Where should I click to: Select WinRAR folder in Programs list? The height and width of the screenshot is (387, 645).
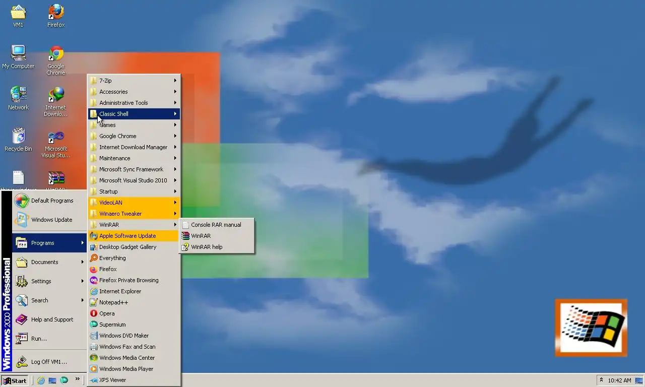(134, 225)
